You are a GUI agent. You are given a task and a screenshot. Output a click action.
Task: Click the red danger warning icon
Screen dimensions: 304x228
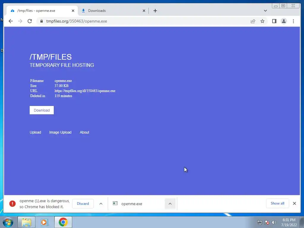12,204
